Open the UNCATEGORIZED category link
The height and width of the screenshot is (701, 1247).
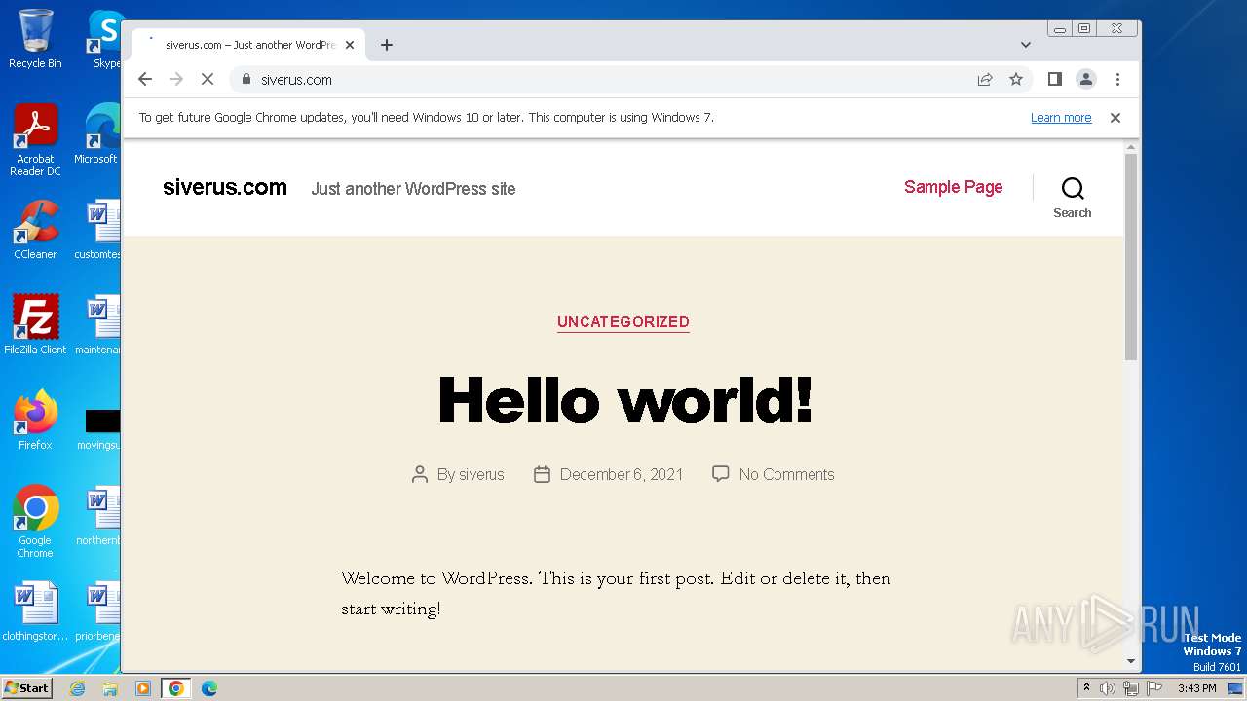click(623, 322)
